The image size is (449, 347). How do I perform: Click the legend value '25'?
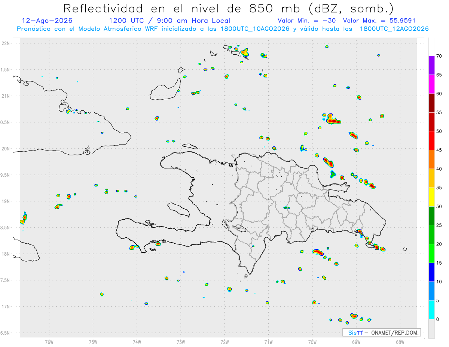point(439,225)
